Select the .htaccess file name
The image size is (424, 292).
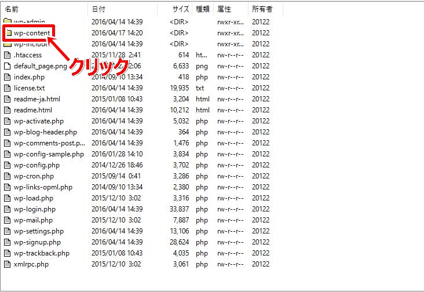tap(28, 55)
